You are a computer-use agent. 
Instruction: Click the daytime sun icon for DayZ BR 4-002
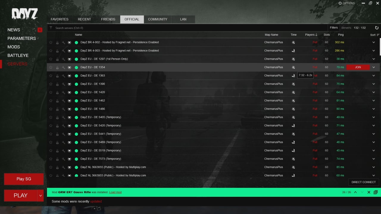coord(293,42)
